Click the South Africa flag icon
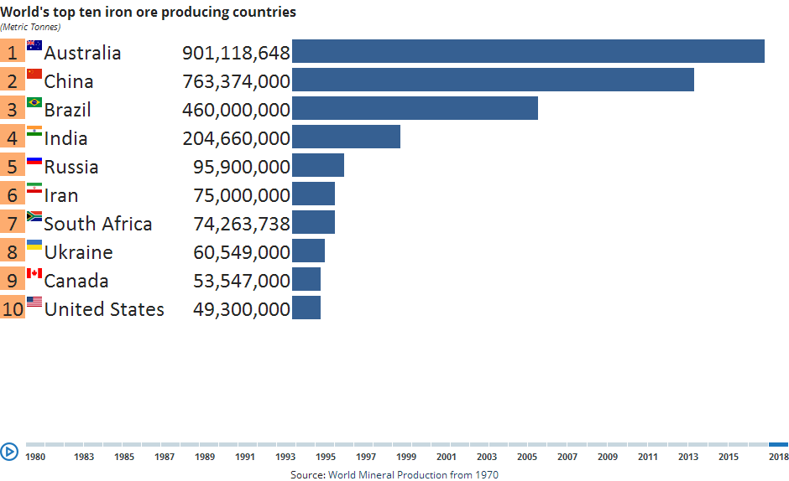789x481 pixels. tap(34, 216)
